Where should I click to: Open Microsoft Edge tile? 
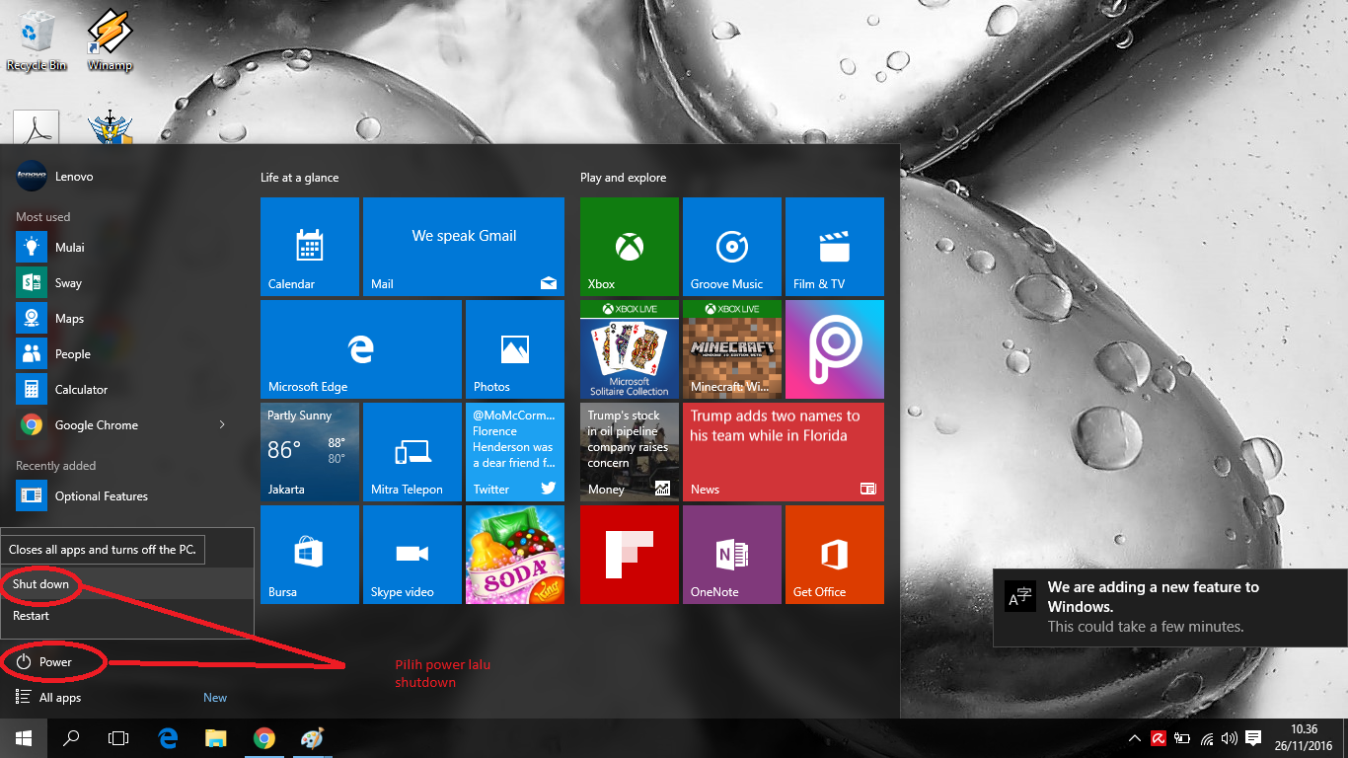point(361,348)
